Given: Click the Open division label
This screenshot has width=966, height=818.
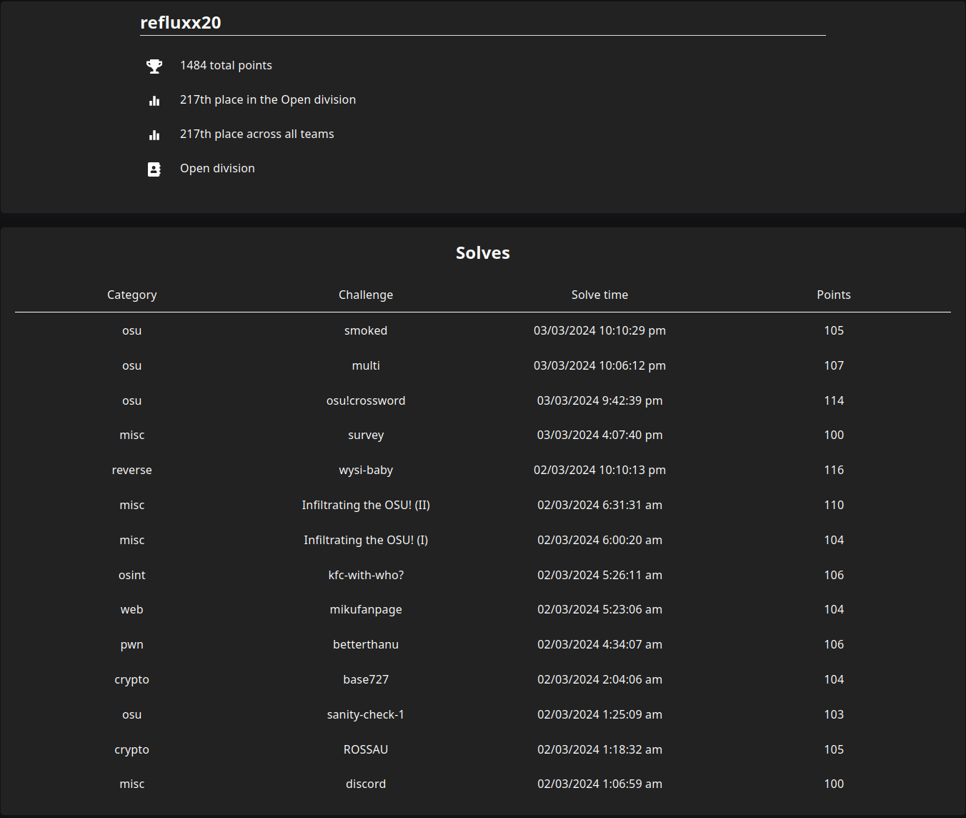Looking at the screenshot, I should (x=217, y=168).
